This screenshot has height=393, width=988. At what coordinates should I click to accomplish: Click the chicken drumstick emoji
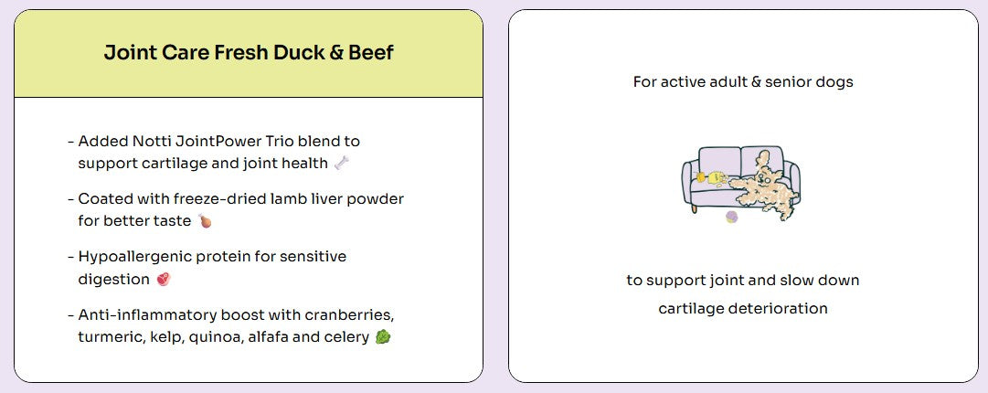205,221
